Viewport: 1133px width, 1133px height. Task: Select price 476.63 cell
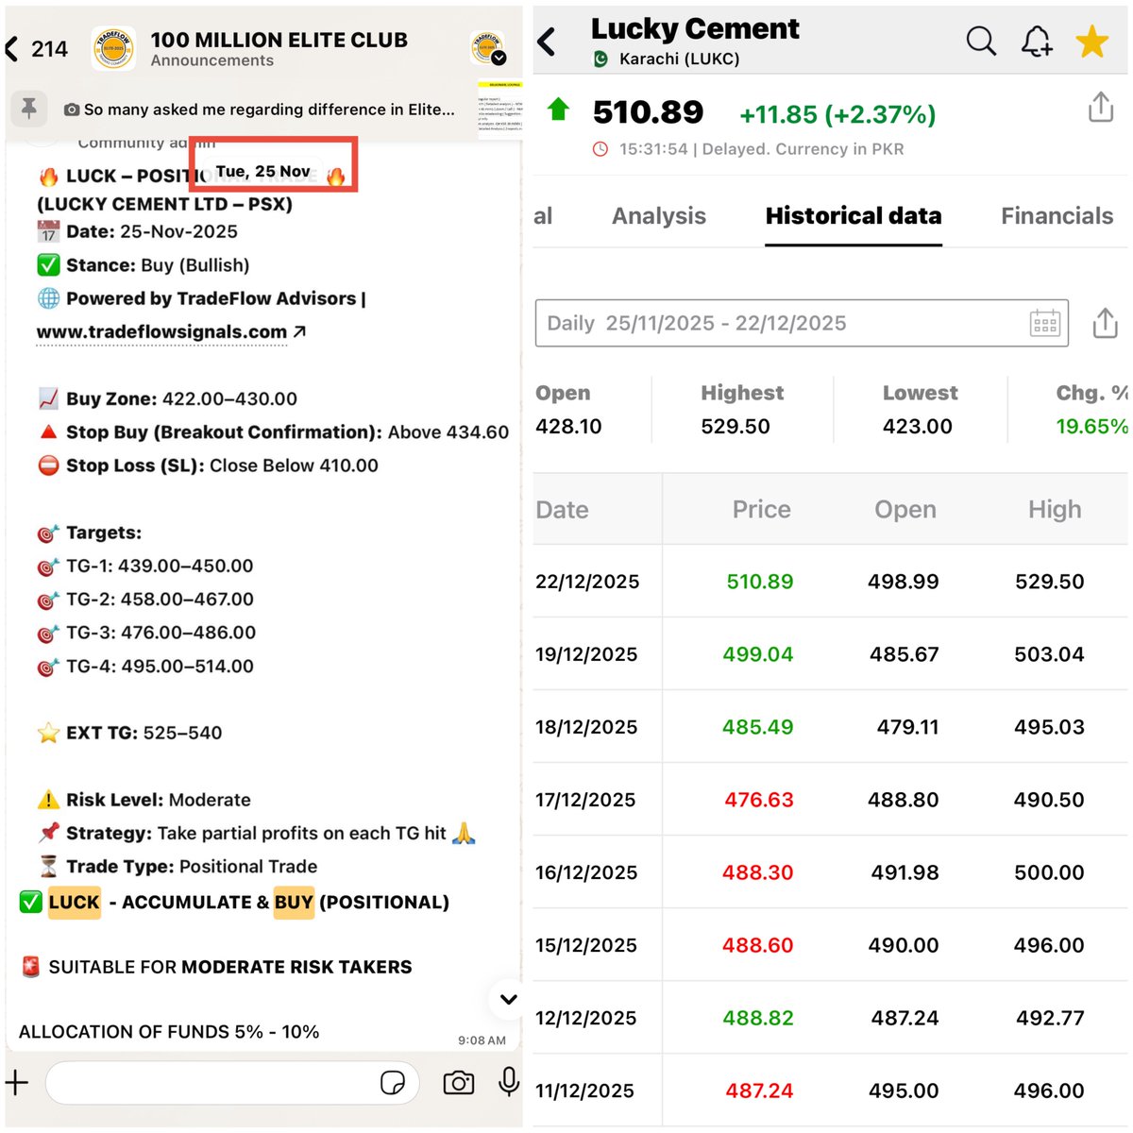(759, 800)
